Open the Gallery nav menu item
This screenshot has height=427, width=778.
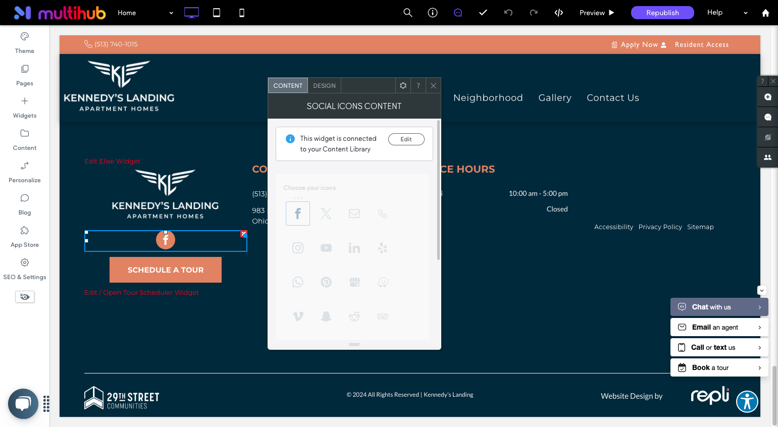[555, 97]
